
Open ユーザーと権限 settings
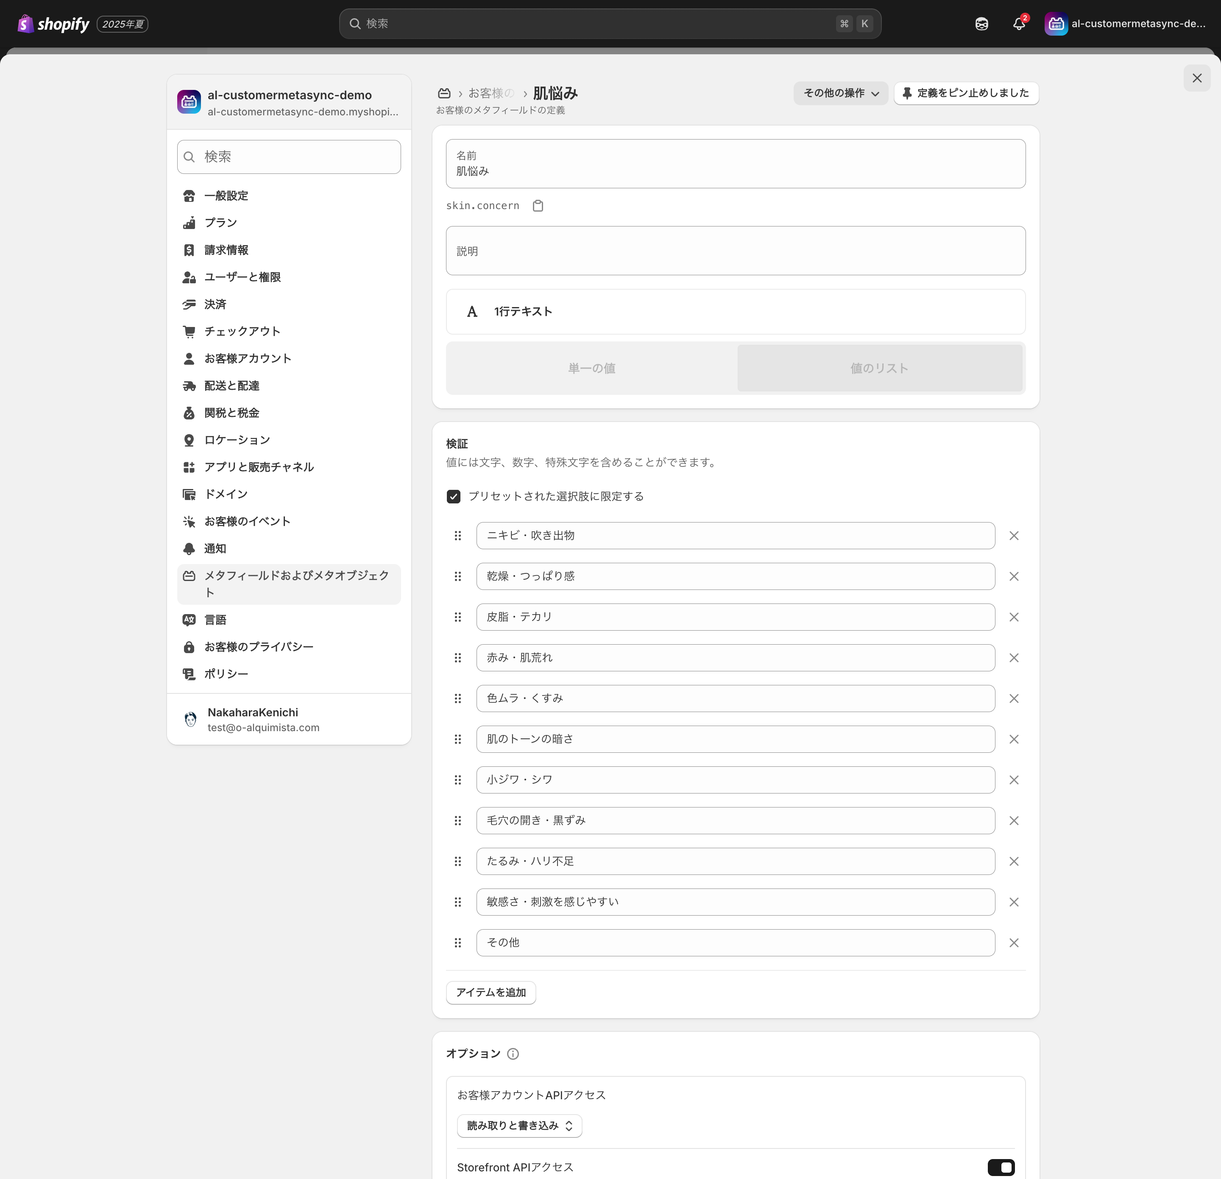[x=288, y=277]
